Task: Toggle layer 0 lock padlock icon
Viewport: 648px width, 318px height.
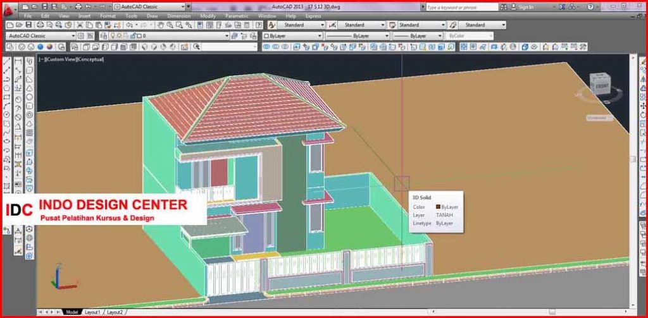Action: coord(133,36)
